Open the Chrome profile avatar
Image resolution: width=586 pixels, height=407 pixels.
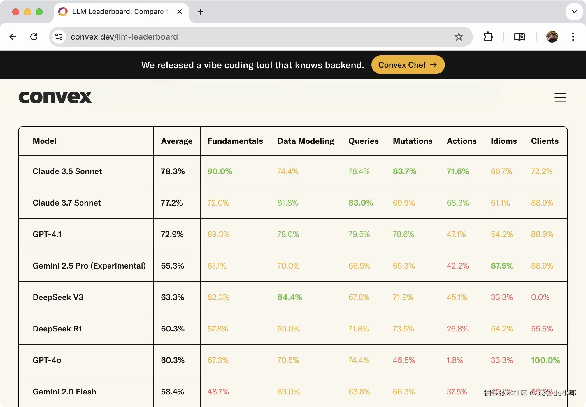point(552,37)
